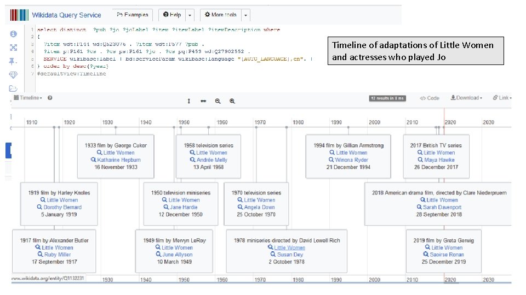Click magnifier icon beside Maya Hawke
Screen dimensions: 526x295
click(420, 160)
